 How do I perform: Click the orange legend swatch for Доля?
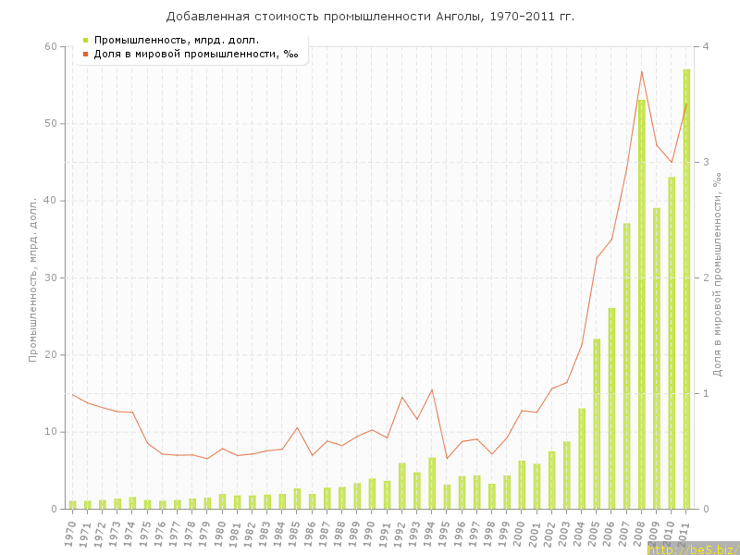click(85, 54)
